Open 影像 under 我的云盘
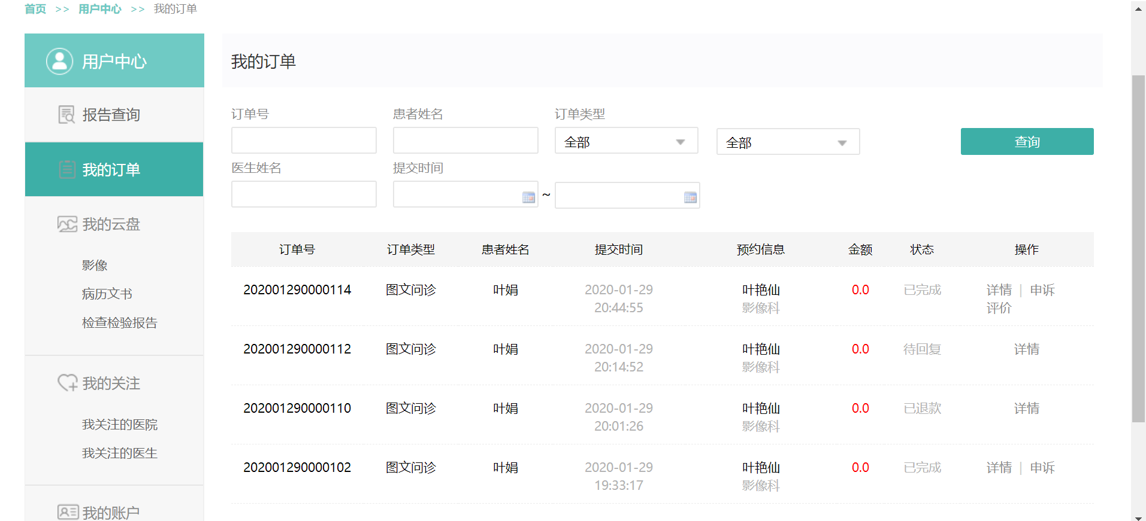The height and width of the screenshot is (521, 1146). tap(95, 265)
